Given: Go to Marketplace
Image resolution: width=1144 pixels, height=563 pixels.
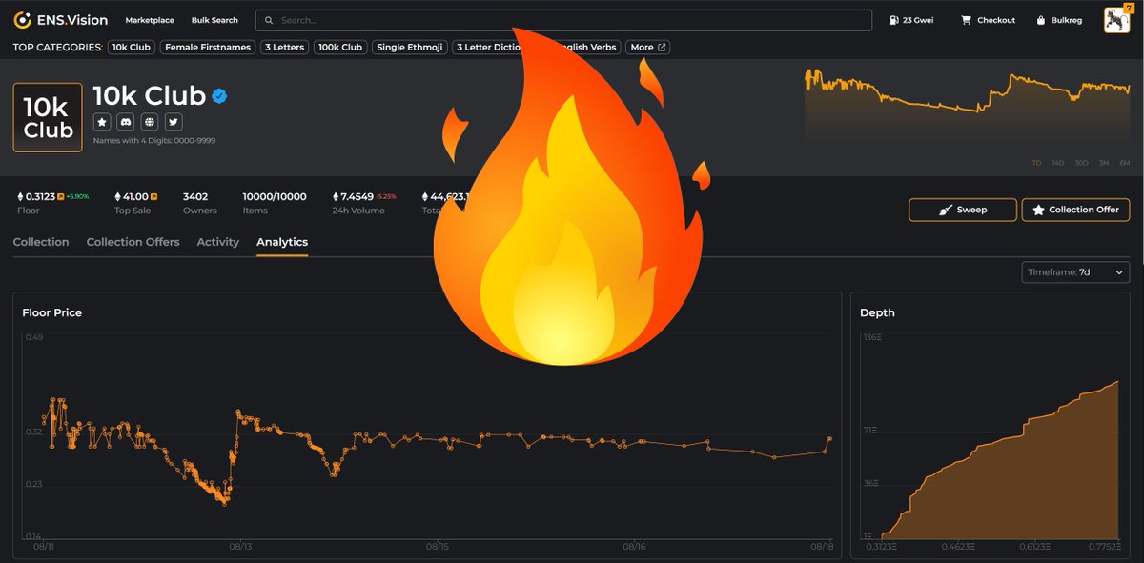Looking at the screenshot, I should pyautogui.click(x=150, y=20).
